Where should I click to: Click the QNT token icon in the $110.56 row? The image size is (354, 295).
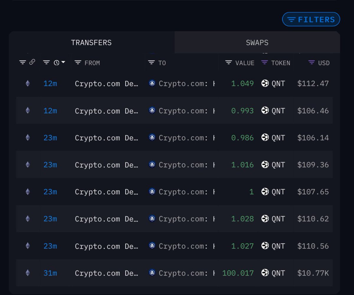(x=265, y=246)
